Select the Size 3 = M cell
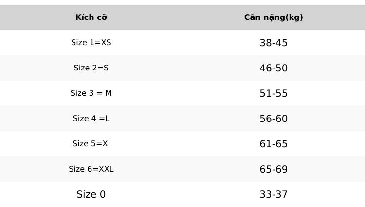The height and width of the screenshot is (207, 365). coord(91,93)
